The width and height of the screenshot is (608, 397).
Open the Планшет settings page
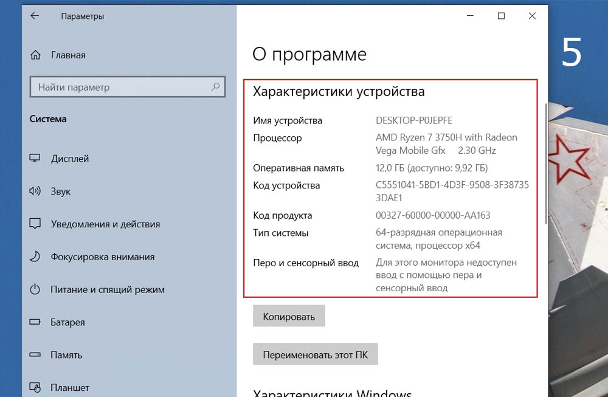70,387
